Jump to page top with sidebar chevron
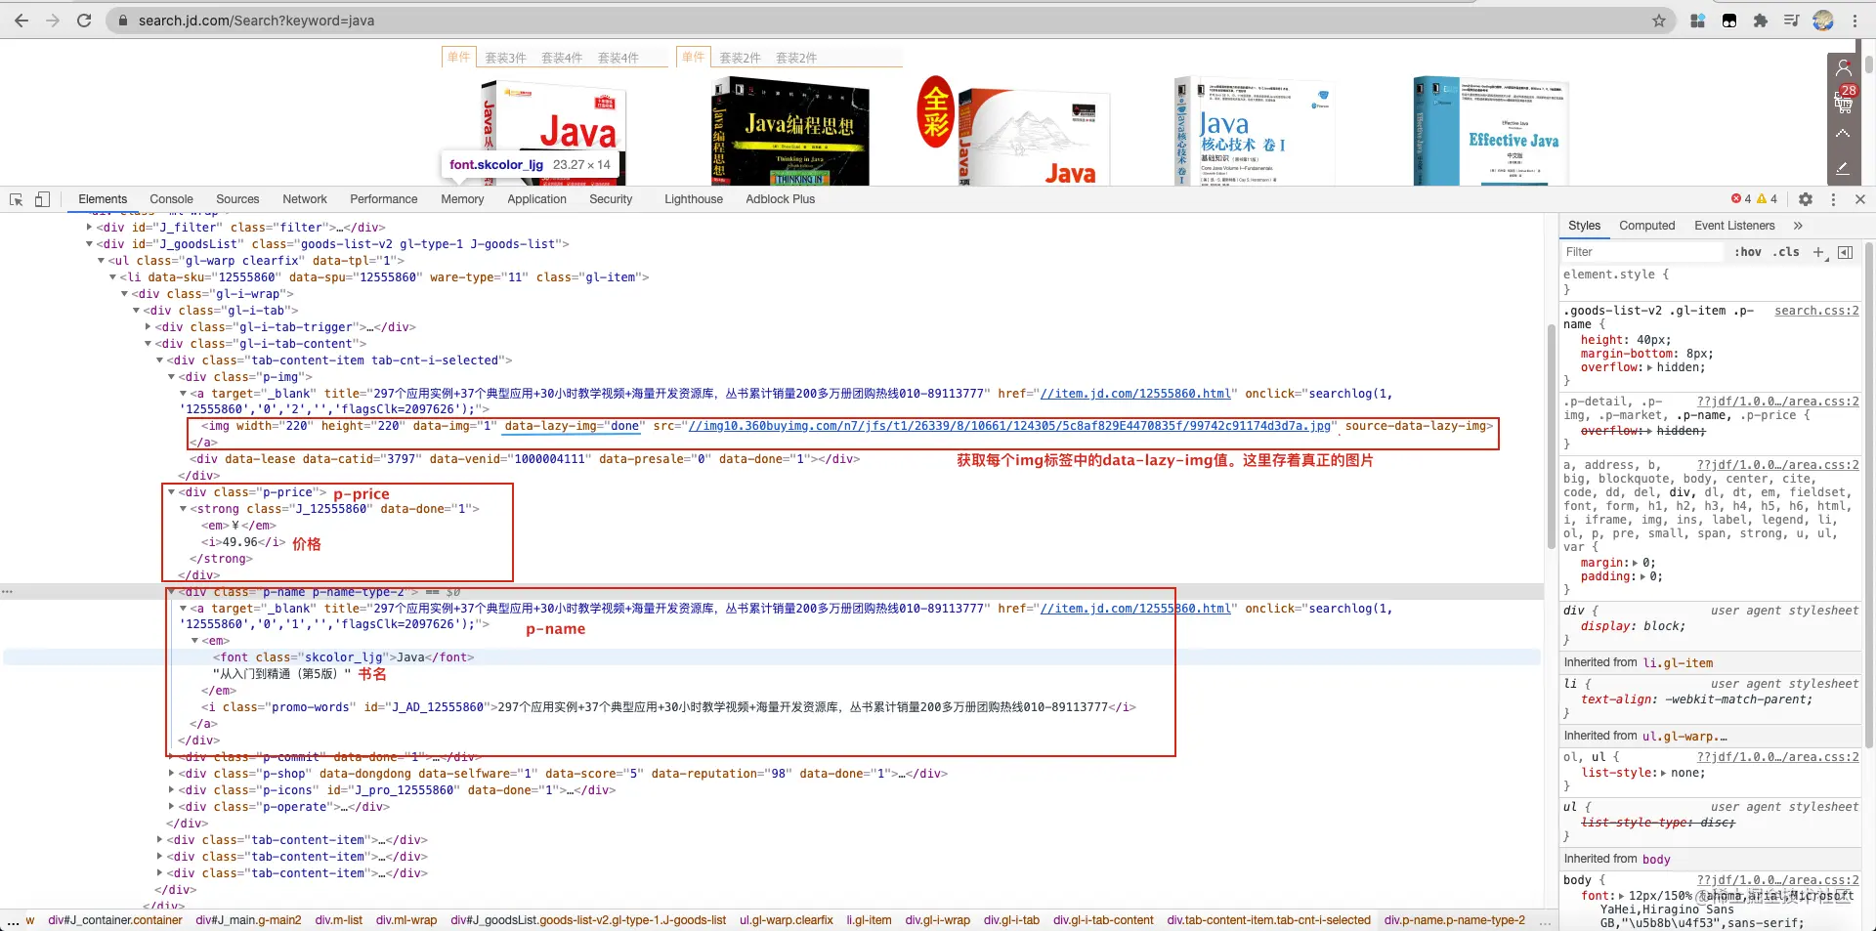 coord(1843,133)
